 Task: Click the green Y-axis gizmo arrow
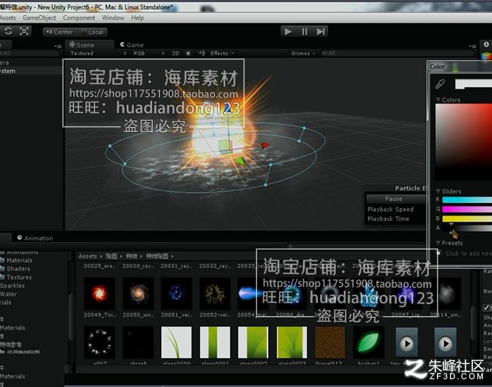240,161
